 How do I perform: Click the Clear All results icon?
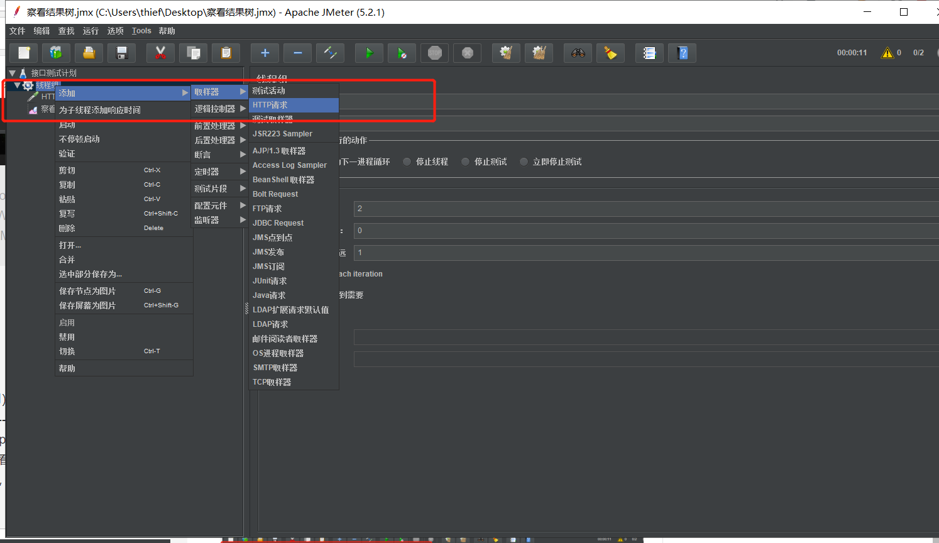(539, 53)
